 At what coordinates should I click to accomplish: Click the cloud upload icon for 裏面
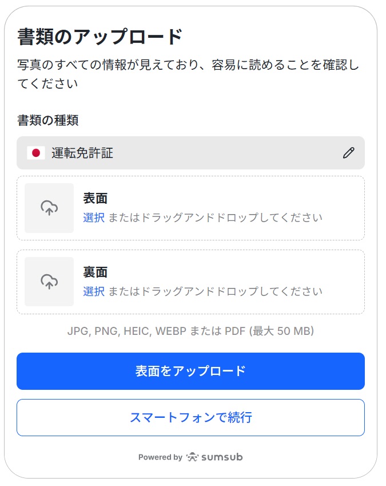(49, 281)
